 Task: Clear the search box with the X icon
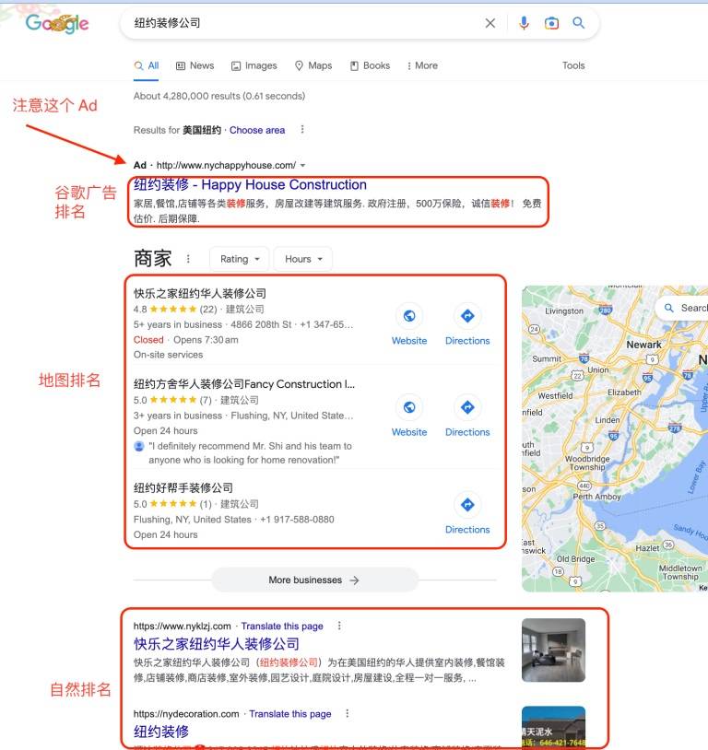(x=490, y=23)
